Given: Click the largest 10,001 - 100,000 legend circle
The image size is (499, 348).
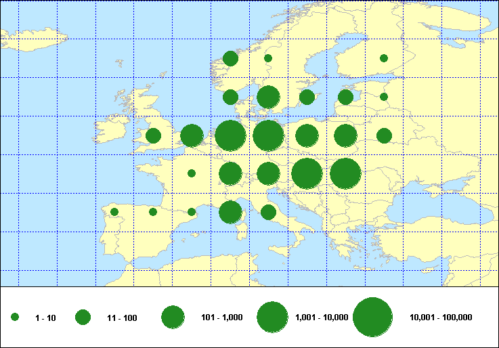Looking at the screenshot, I should coord(373,317).
